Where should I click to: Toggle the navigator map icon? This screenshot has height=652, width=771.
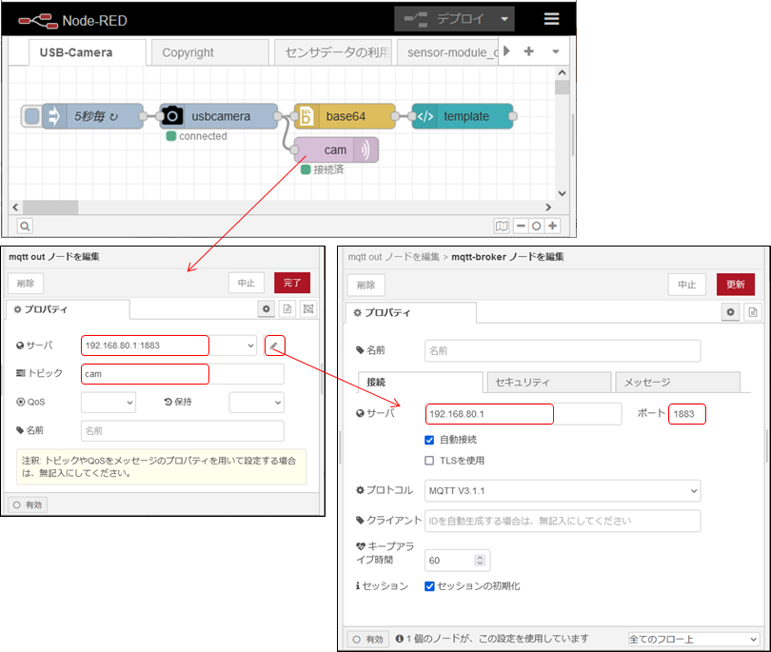pyautogui.click(x=502, y=226)
